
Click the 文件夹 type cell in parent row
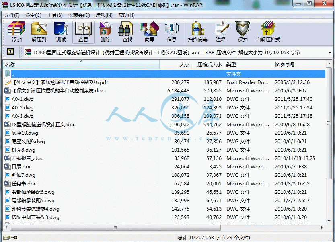pyautogui.click(x=234, y=74)
